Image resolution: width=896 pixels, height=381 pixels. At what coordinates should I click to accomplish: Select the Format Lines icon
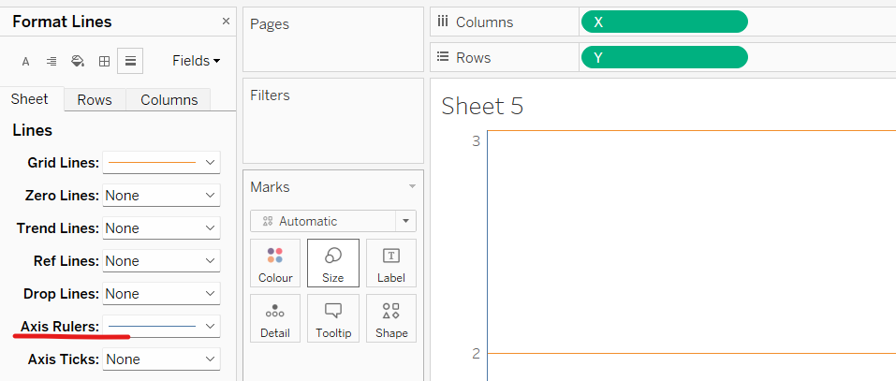point(130,61)
